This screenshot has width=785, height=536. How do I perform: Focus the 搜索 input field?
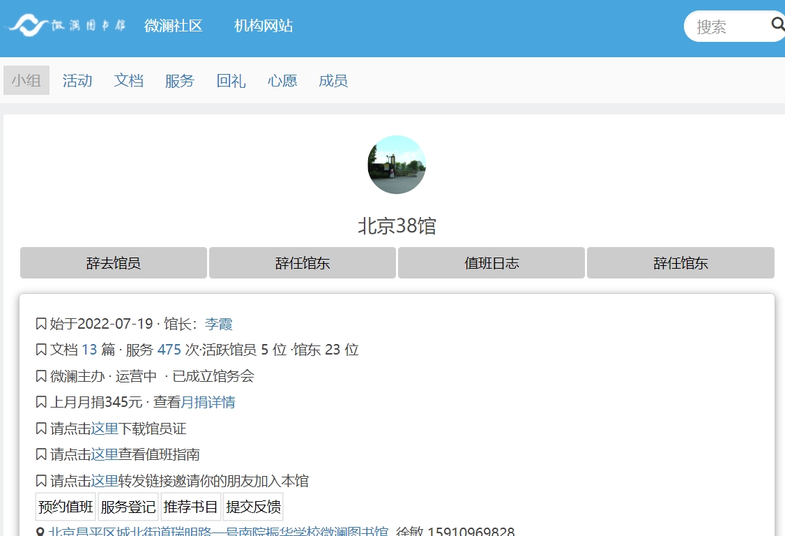tap(725, 27)
